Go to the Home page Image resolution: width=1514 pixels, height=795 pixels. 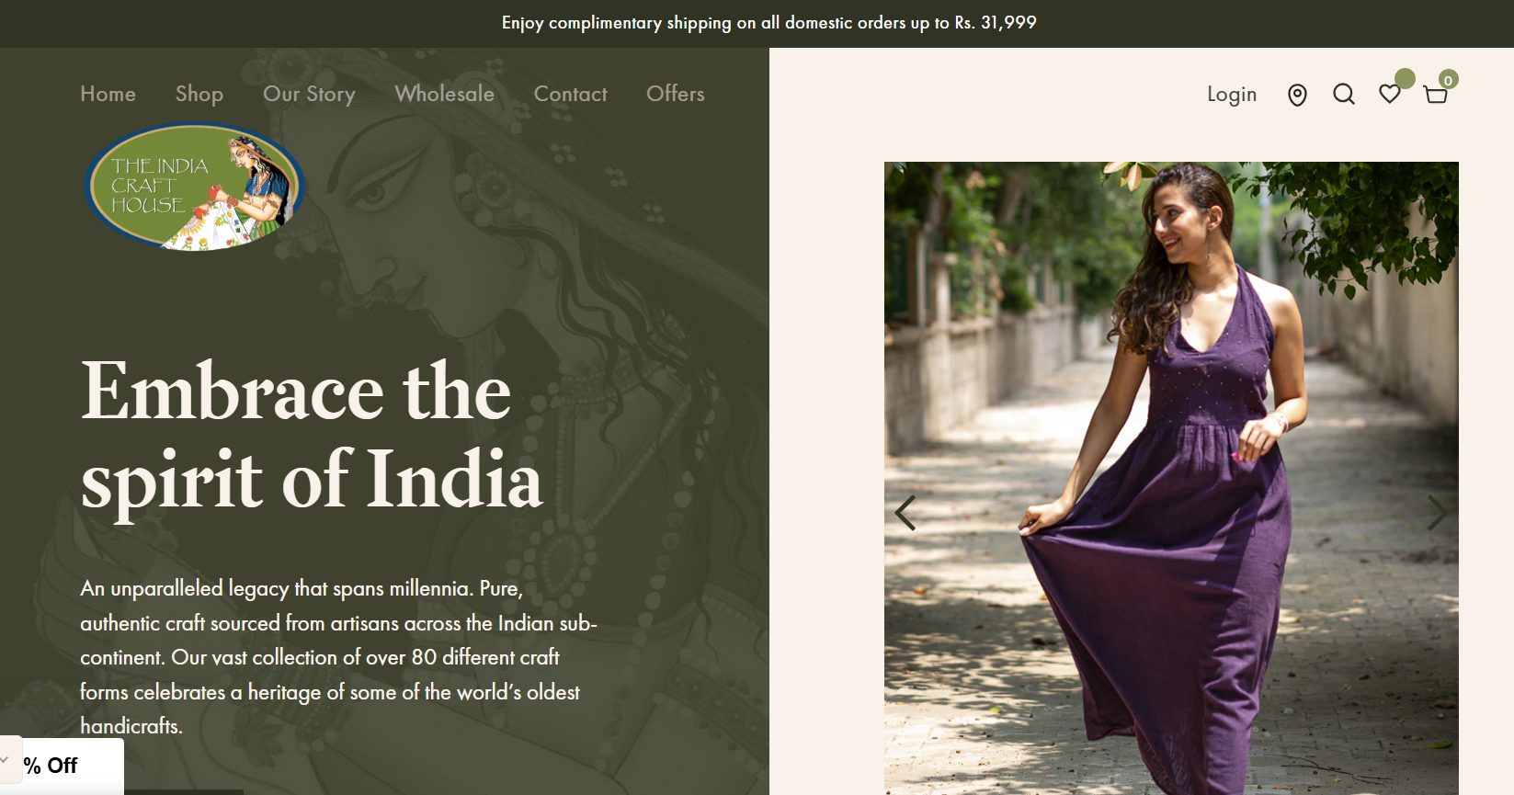coord(108,94)
